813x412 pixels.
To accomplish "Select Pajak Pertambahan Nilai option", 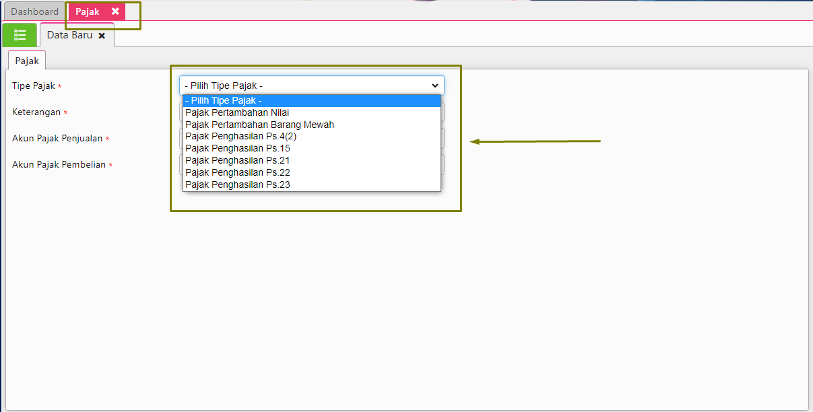I will click(x=237, y=112).
